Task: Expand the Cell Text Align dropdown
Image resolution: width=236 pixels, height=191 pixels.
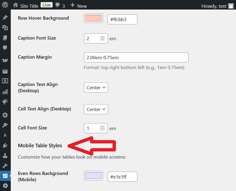Action: [96, 109]
